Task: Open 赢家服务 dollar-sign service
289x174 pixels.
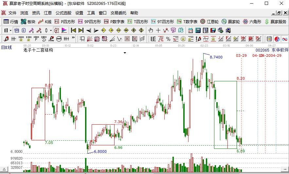Action: (276, 22)
